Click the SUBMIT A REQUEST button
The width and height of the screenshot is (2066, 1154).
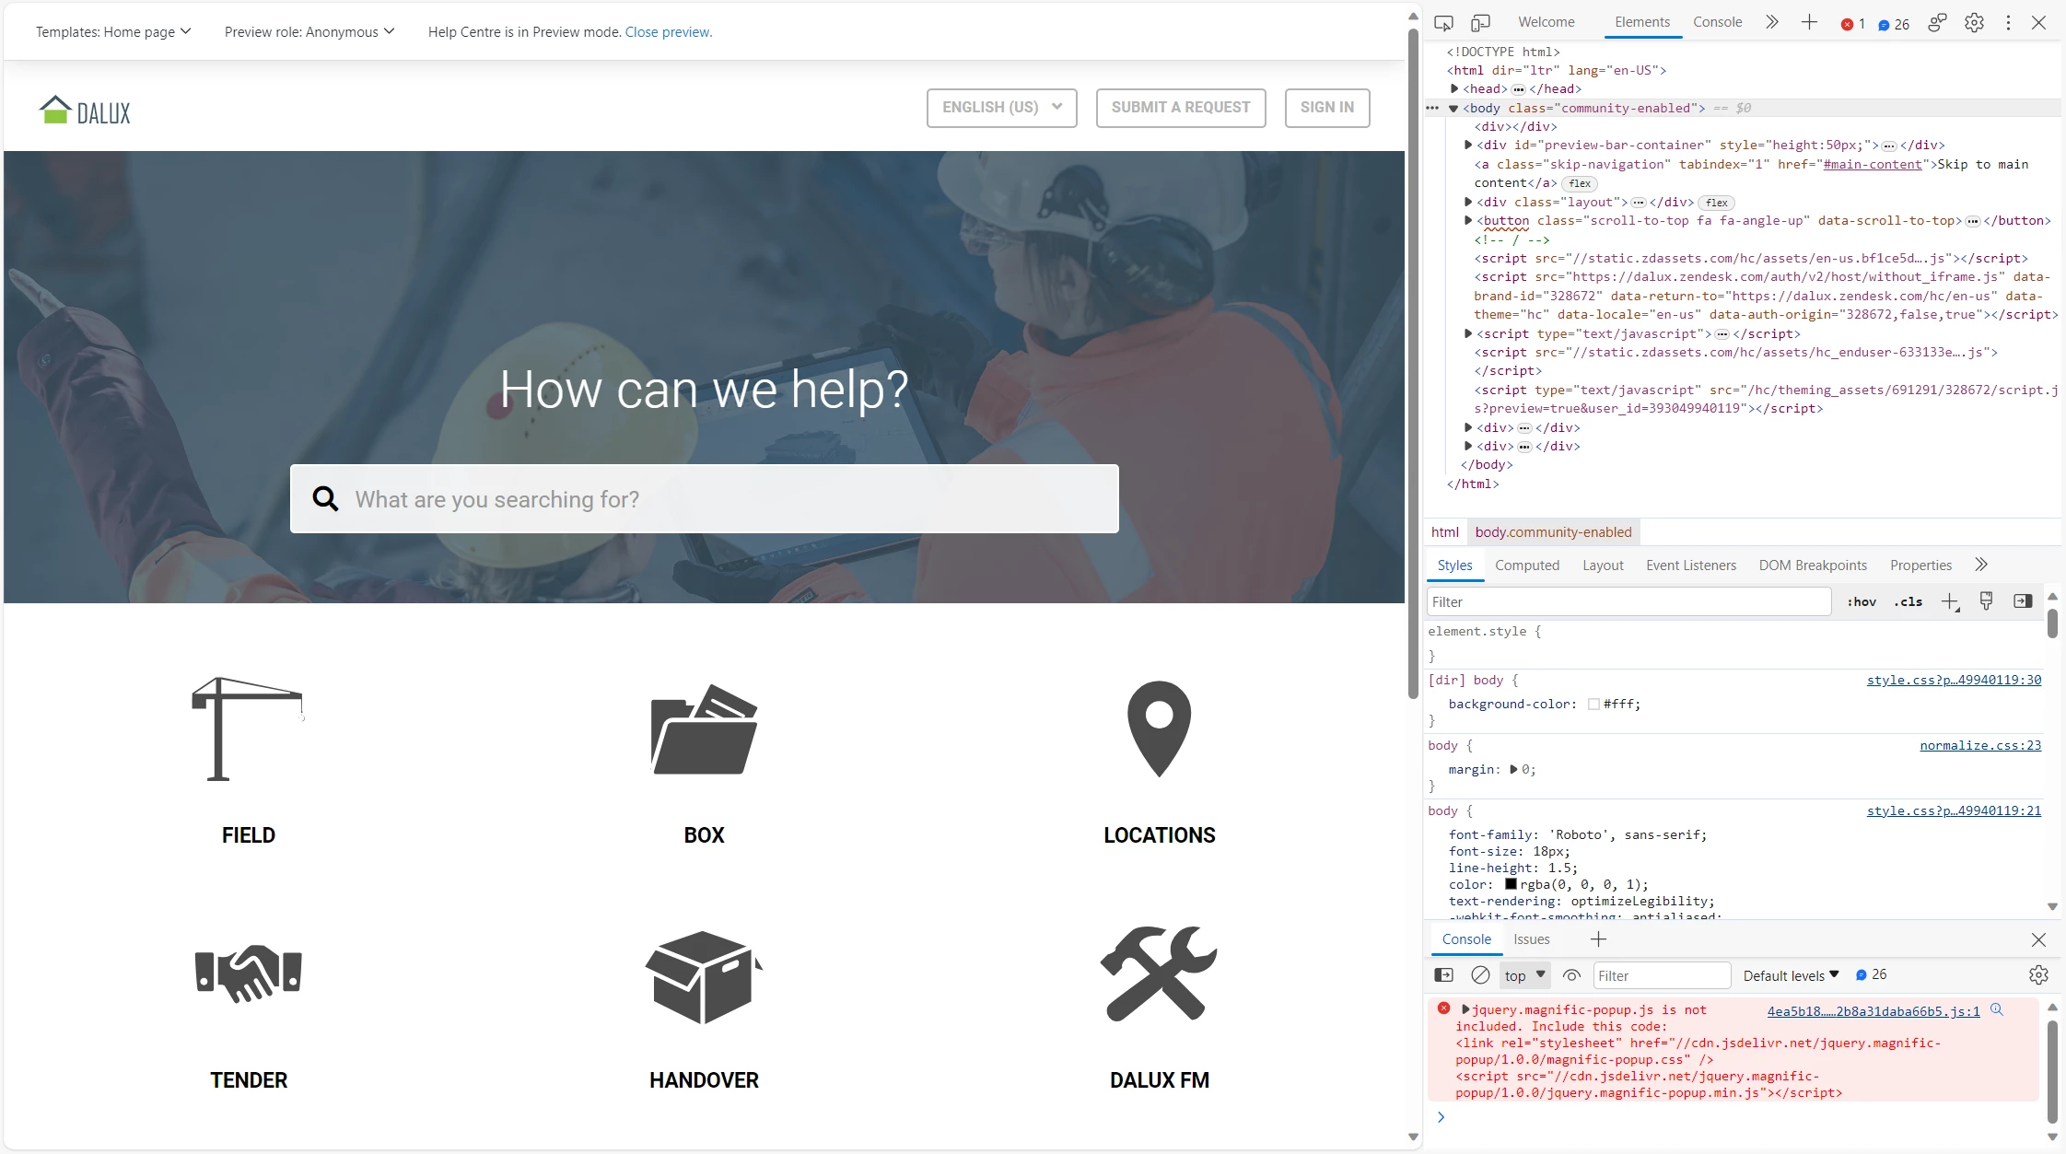1180,108
